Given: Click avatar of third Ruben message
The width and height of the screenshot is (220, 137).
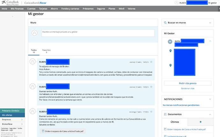Looking at the screenshot, I should pyautogui.click(x=33, y=111).
